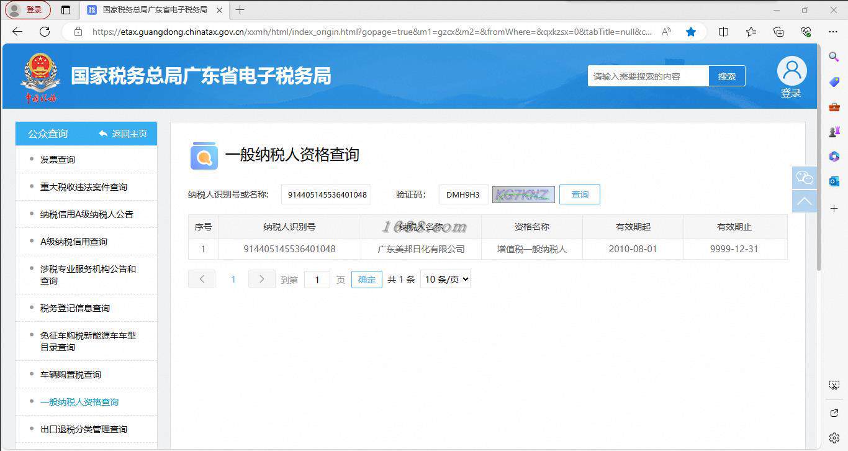Click the 增值税一般纳税人 cell
Image resolution: width=848 pixels, height=451 pixels.
[x=532, y=249]
